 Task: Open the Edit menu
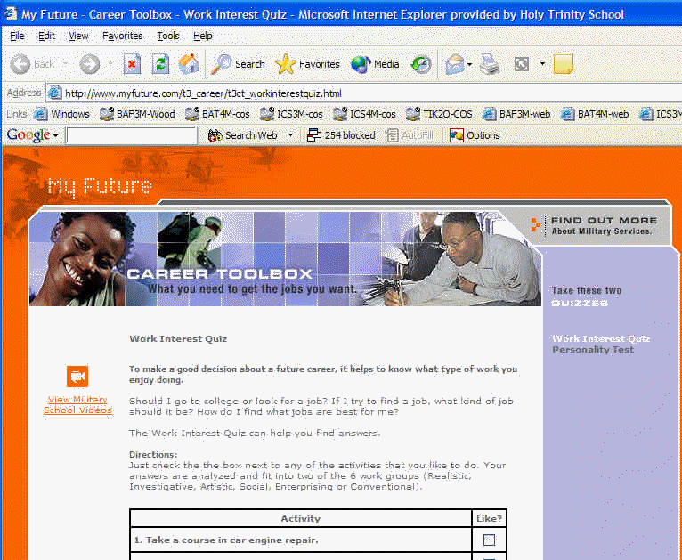coord(46,36)
